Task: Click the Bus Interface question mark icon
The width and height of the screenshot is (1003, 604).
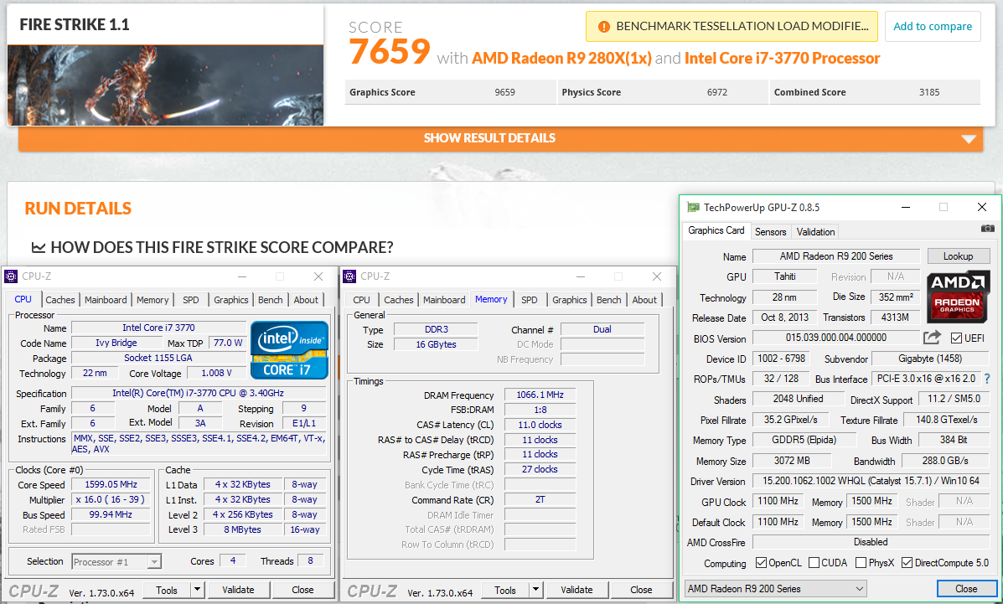Action: 987,379
